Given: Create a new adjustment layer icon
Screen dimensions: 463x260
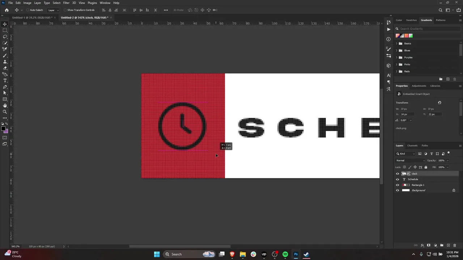Looking at the screenshot, I should tap(435, 246).
